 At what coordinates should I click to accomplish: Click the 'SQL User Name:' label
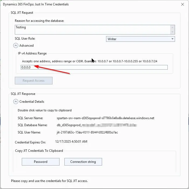pos(29,132)
